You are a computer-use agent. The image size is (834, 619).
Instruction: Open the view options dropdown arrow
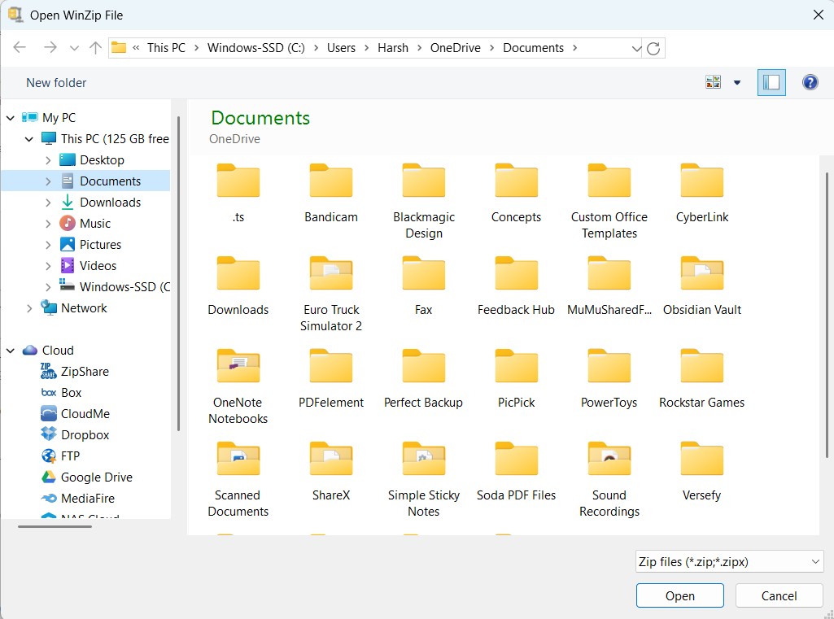737,82
